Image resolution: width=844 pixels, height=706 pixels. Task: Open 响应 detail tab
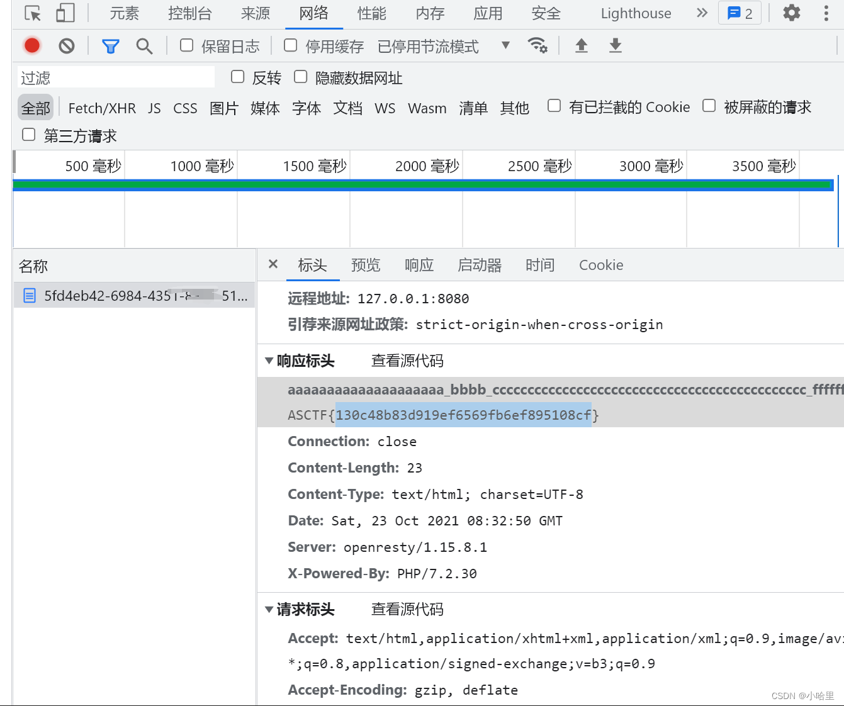[x=419, y=265]
